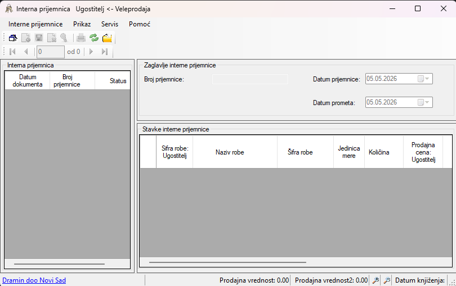Go to the next record arrow
Screen dimensions: 456x286
point(91,52)
